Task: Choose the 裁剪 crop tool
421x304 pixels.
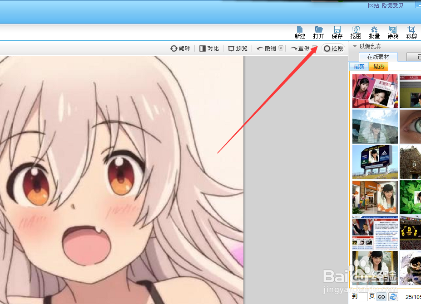Action: pyautogui.click(x=411, y=33)
